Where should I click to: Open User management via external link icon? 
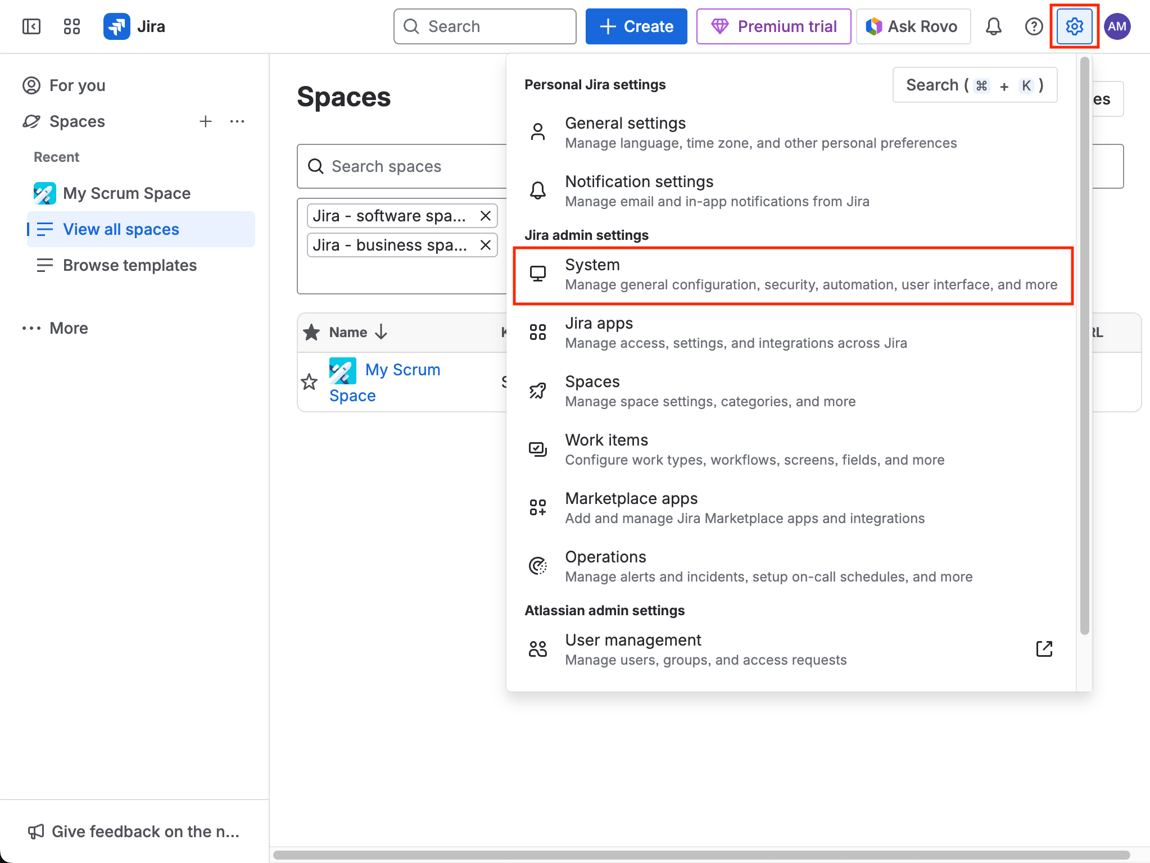tap(1043, 649)
